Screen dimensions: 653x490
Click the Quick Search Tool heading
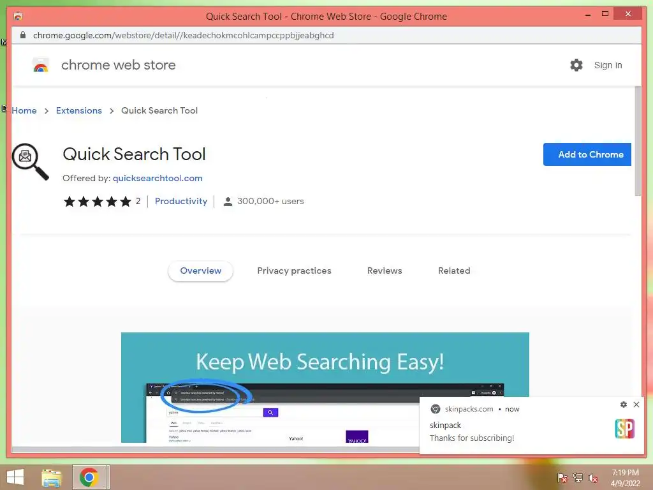coord(134,154)
